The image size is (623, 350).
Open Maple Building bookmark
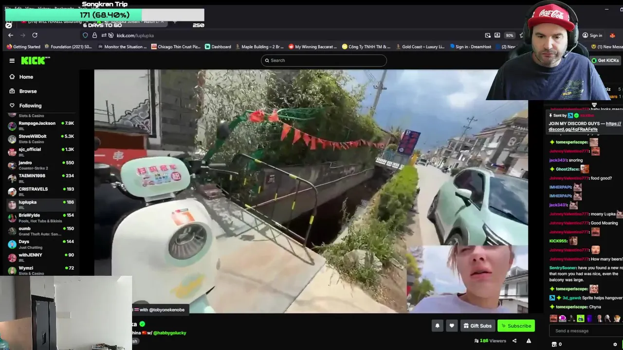coord(259,47)
